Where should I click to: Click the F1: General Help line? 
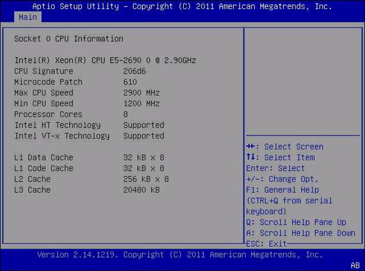coord(282,190)
